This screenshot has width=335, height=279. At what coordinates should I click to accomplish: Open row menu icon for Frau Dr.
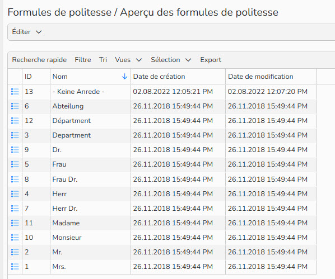(15, 179)
